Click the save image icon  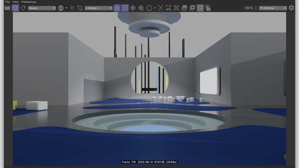[x=184, y=8]
